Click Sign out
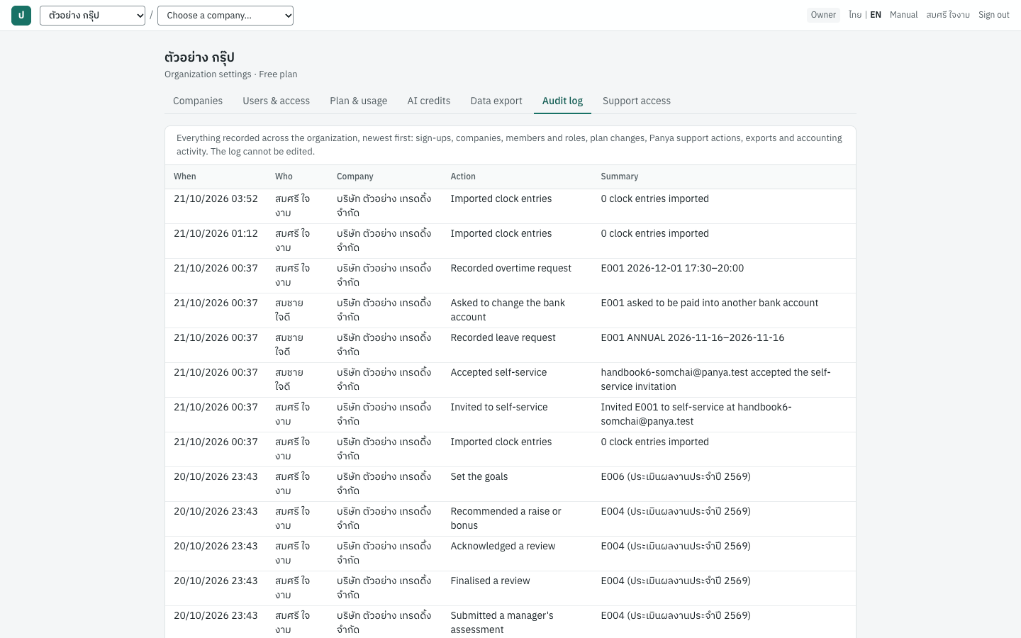Image resolution: width=1021 pixels, height=638 pixels. (x=994, y=15)
